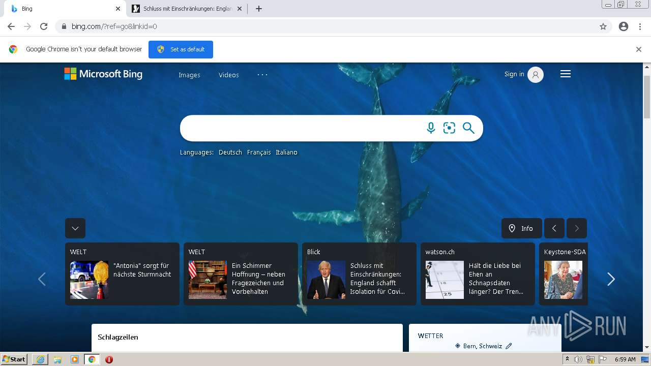Click Chrome icon in taskbar

[x=92, y=359]
